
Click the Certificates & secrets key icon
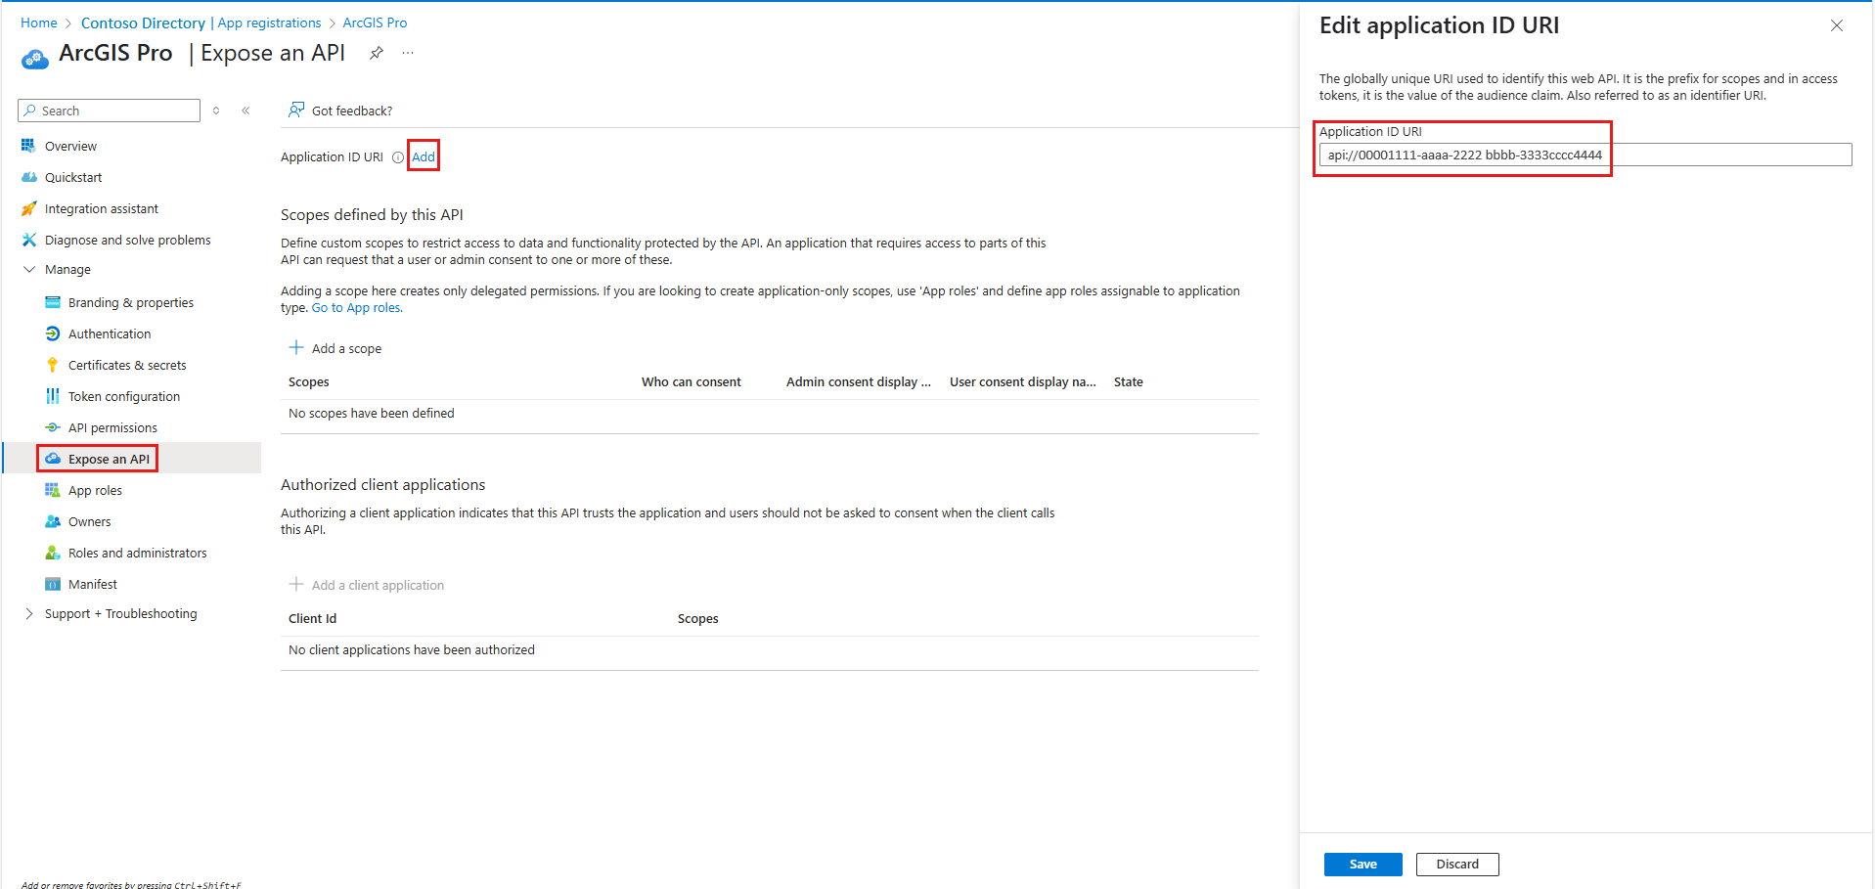click(53, 365)
